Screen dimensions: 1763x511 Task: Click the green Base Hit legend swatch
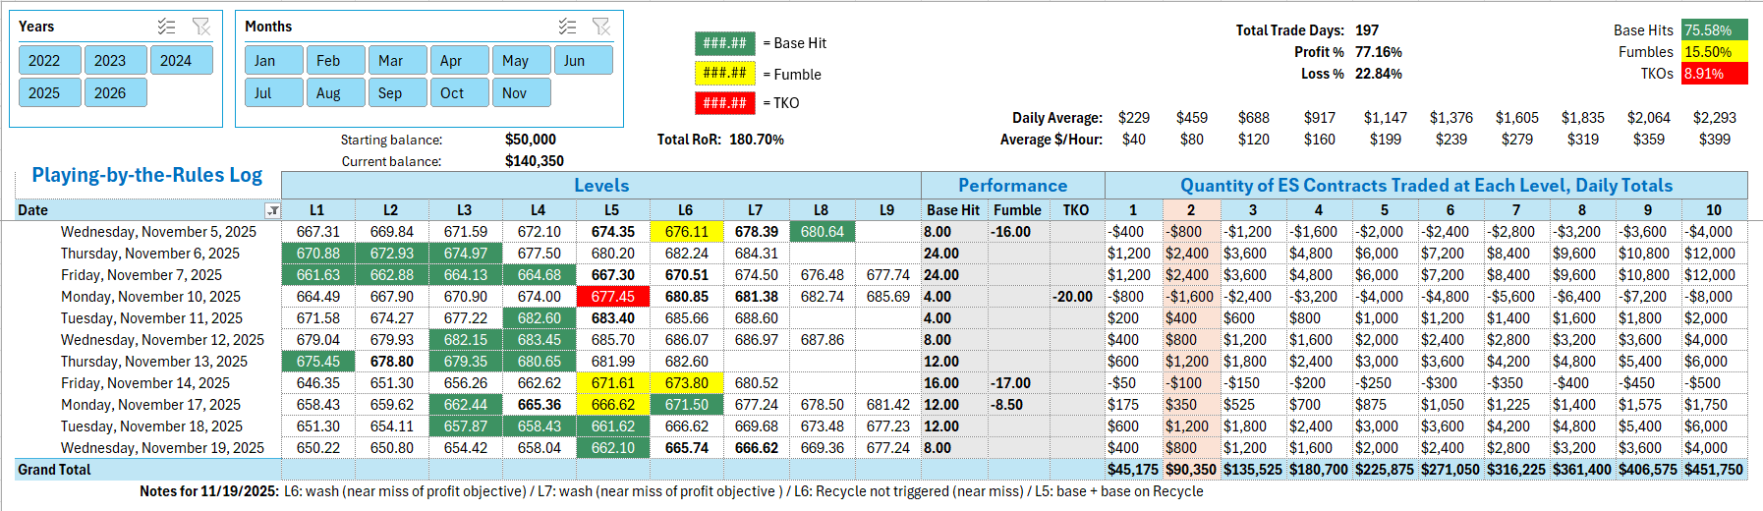[x=724, y=43]
